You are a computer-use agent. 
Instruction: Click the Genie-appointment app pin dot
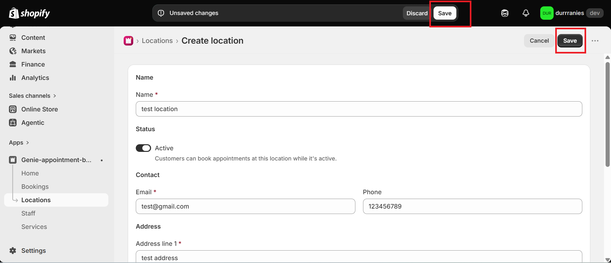pyautogui.click(x=102, y=160)
